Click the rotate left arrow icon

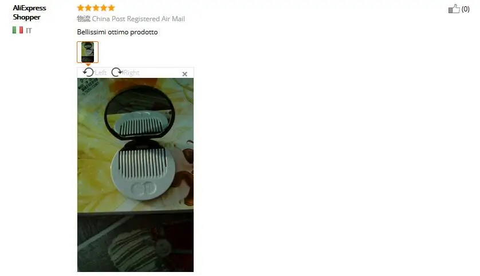pos(88,72)
